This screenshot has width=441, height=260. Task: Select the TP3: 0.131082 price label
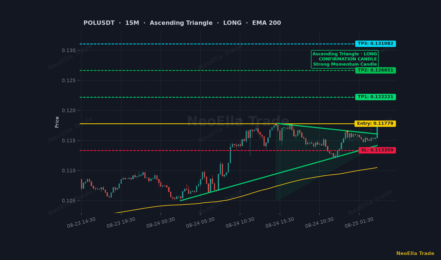(x=376, y=44)
